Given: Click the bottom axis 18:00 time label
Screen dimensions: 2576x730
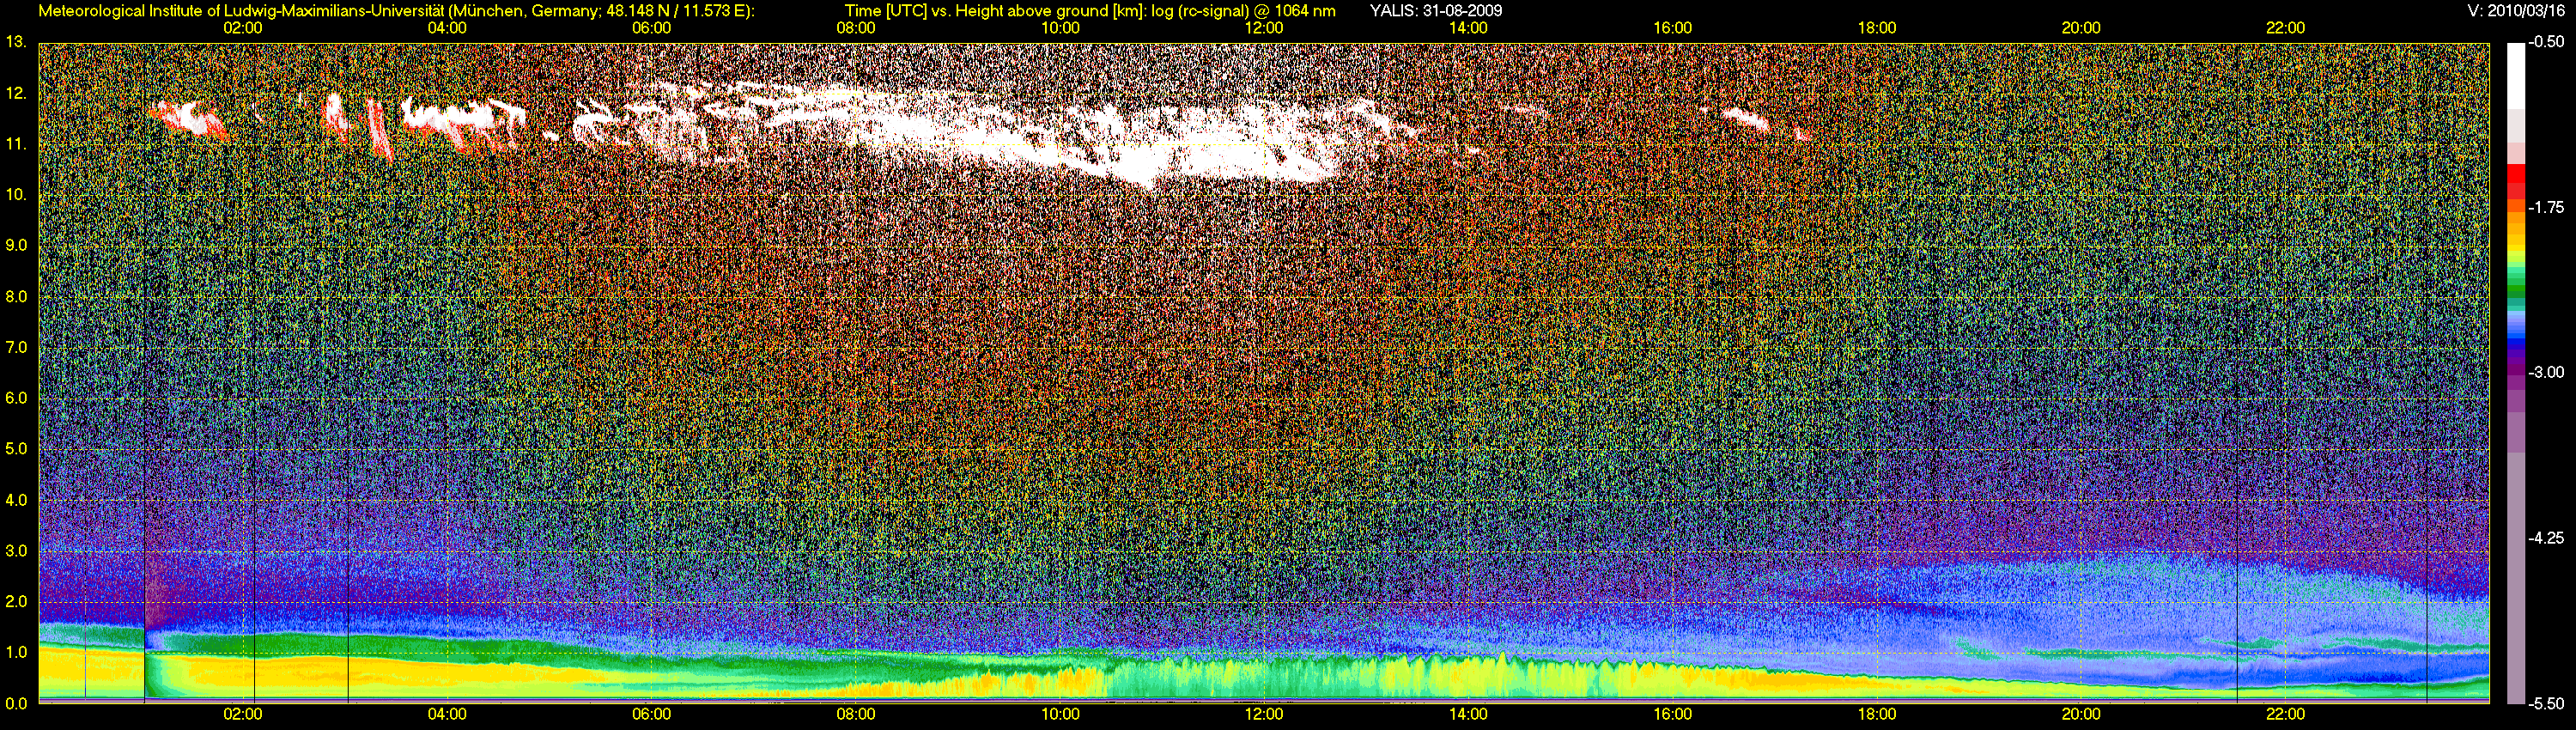Looking at the screenshot, I should pos(1877,714).
